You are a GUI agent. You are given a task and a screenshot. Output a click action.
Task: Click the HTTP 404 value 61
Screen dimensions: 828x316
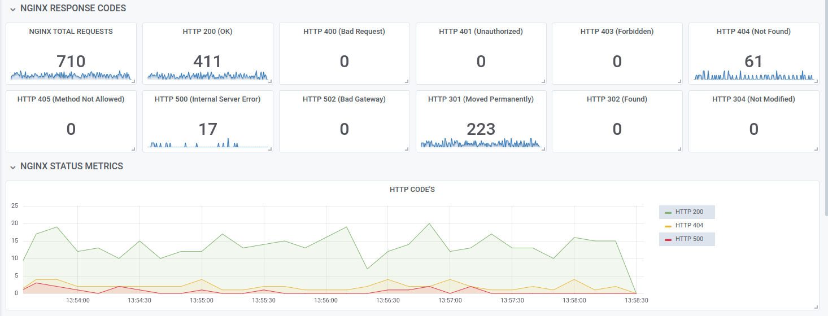click(x=753, y=62)
